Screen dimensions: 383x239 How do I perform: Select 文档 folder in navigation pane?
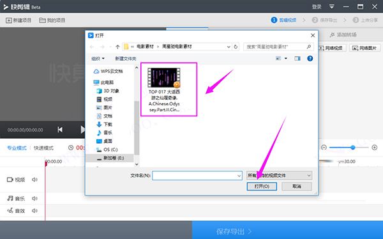105,116
